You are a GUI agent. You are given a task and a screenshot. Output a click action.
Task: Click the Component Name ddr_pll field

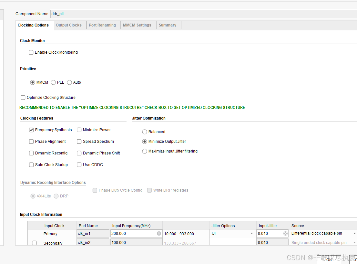coord(204,14)
